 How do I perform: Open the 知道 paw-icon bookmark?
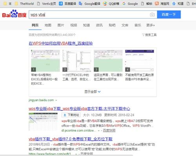click(x=178, y=4)
